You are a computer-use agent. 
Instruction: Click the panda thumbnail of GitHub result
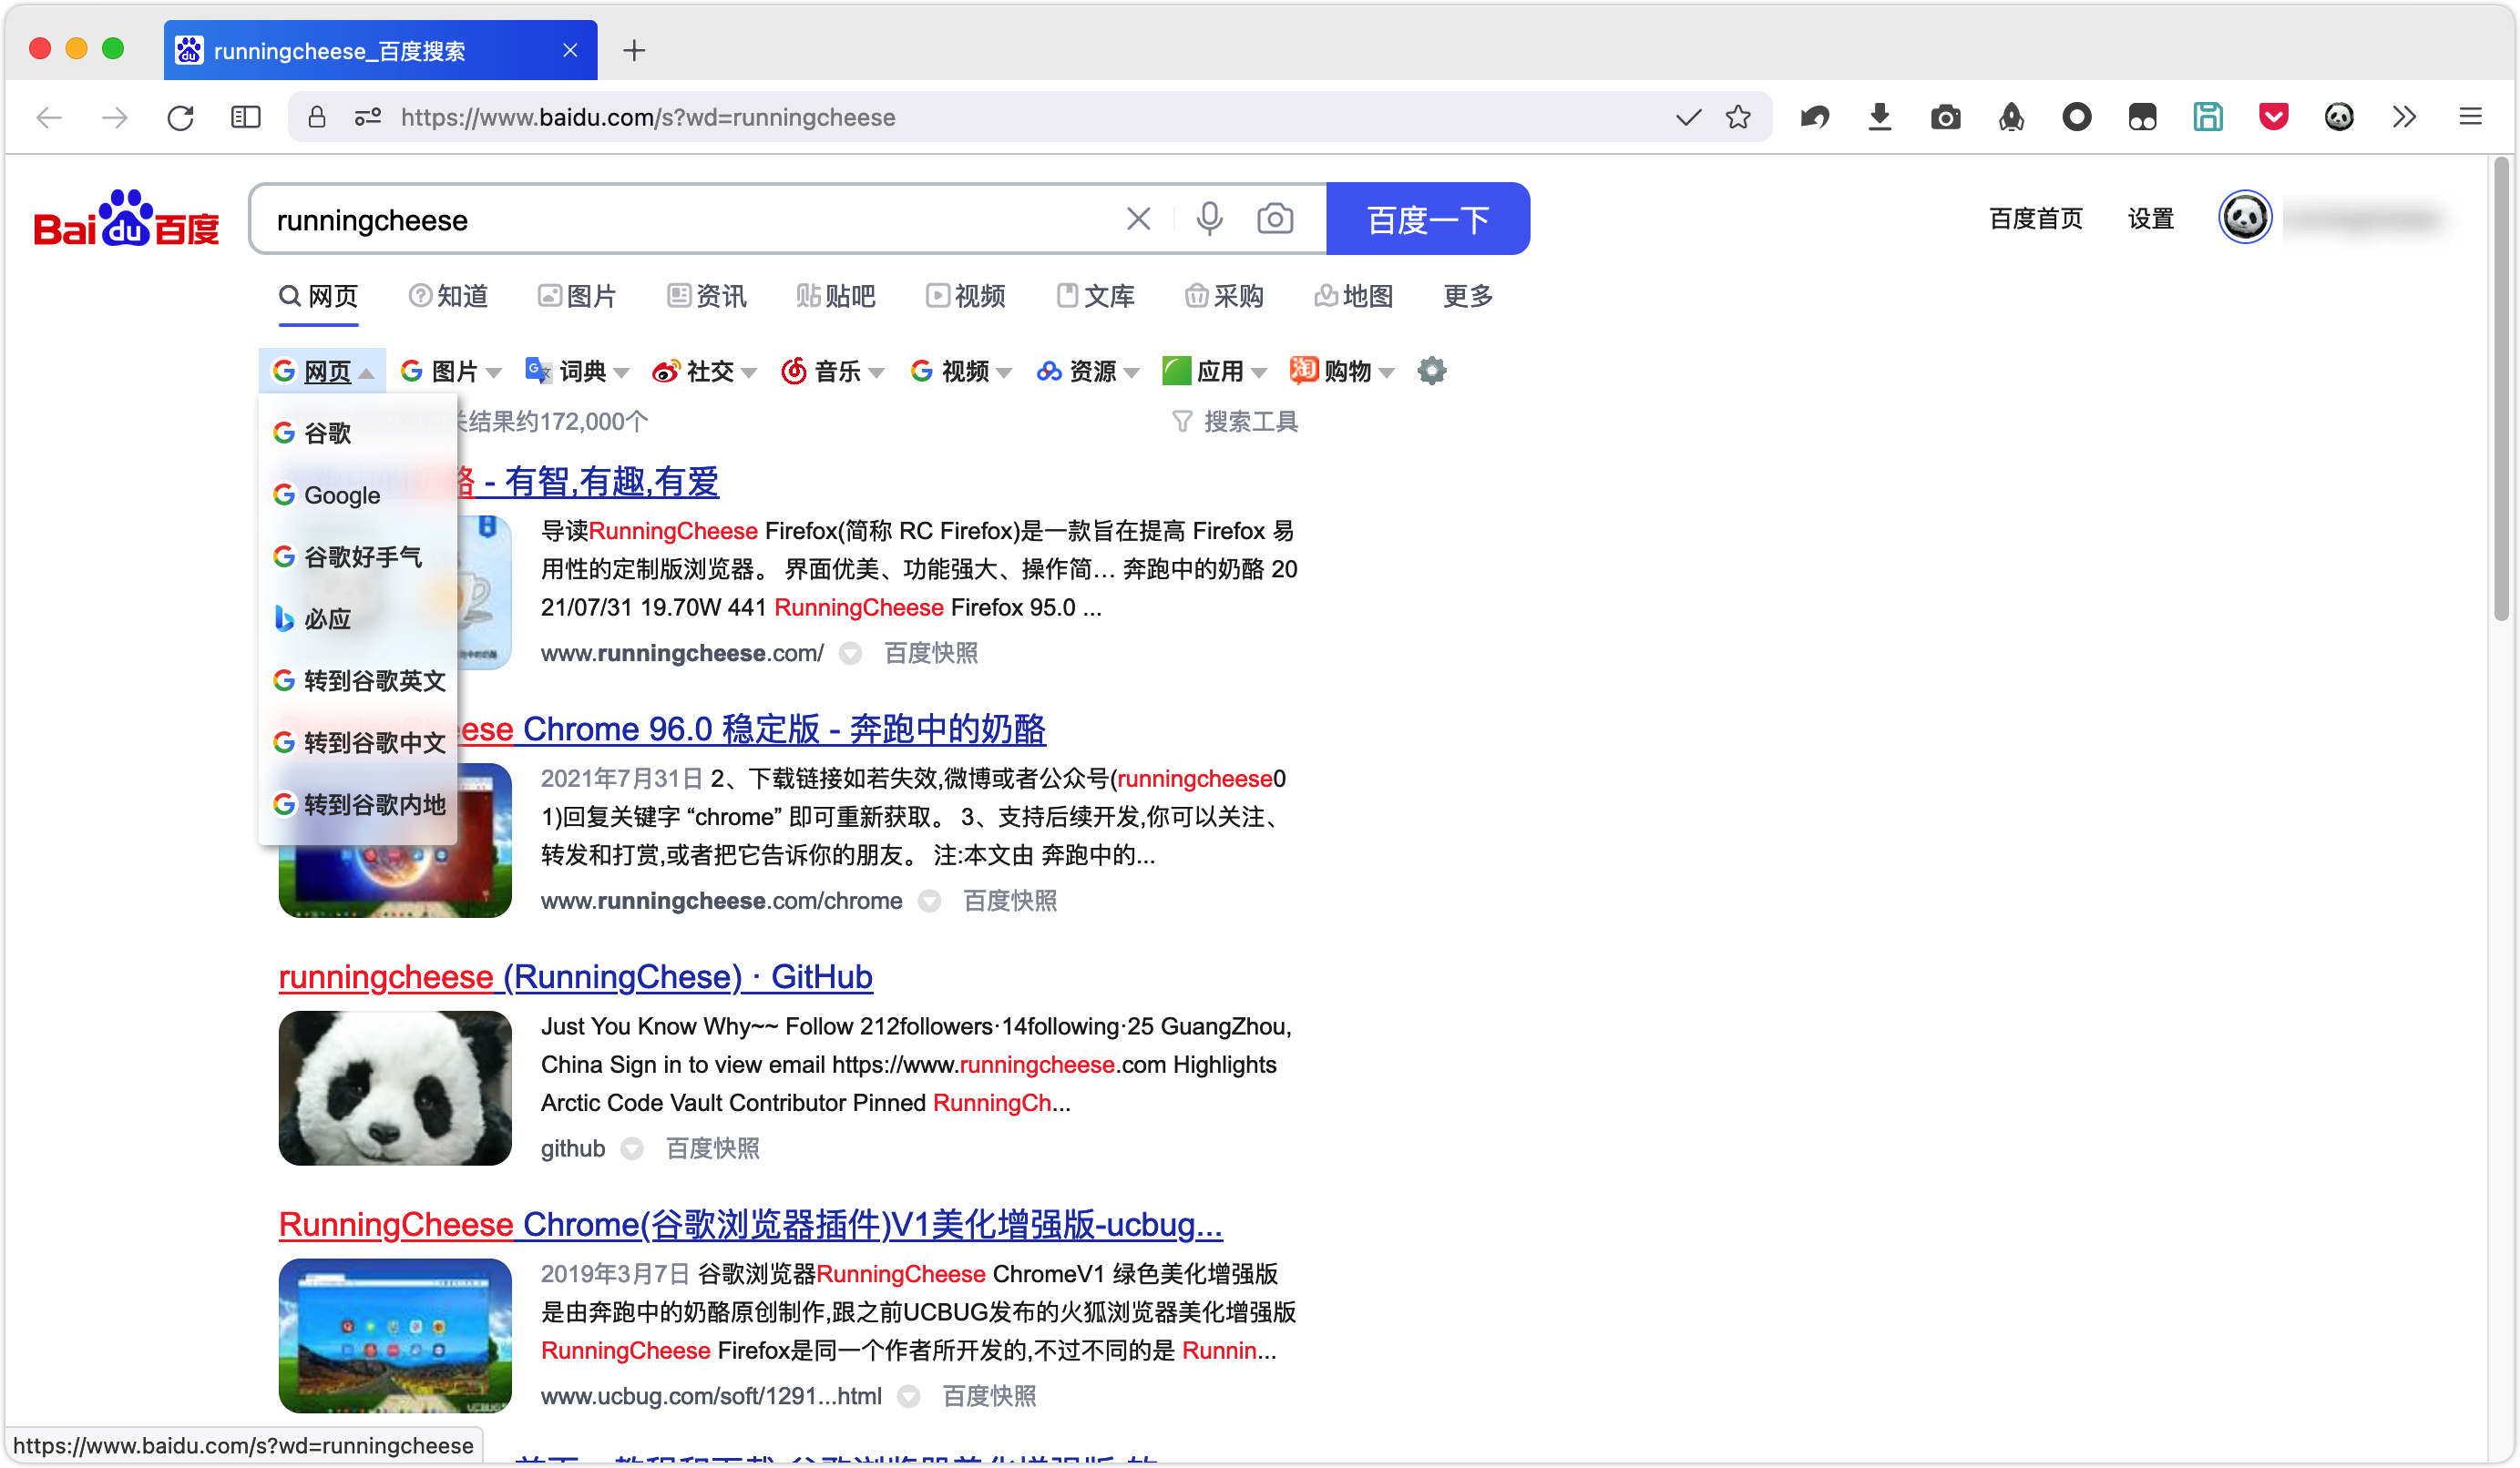click(x=395, y=1087)
